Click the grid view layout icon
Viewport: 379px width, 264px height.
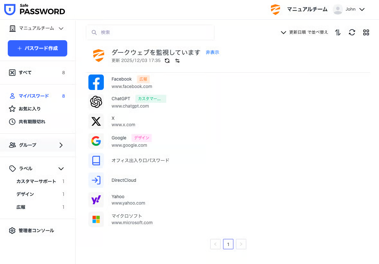coord(366,32)
